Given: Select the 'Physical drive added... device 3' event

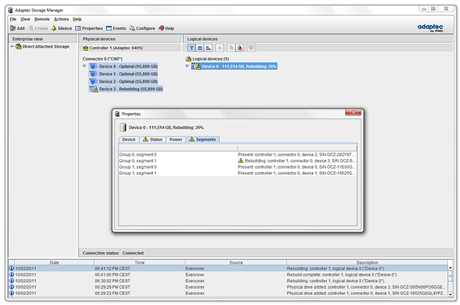Looking at the screenshot, I should 366,287.
